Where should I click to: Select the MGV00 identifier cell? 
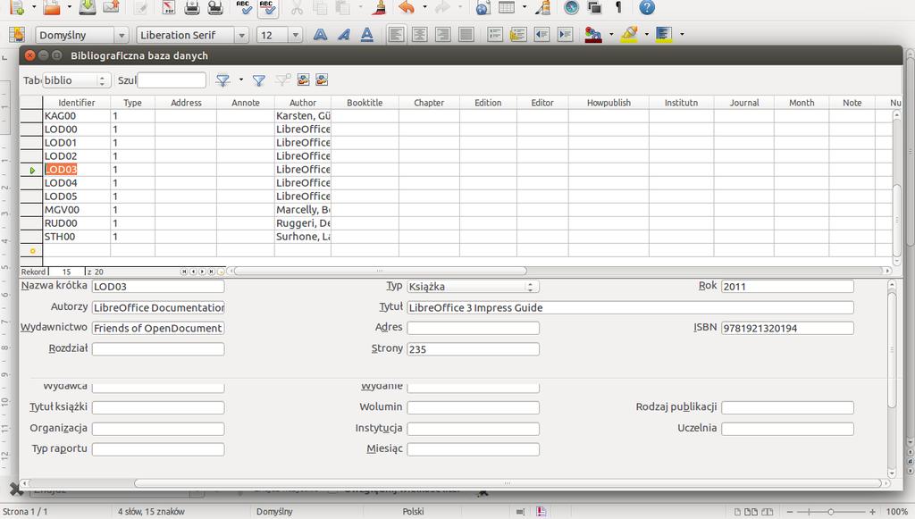(x=77, y=210)
